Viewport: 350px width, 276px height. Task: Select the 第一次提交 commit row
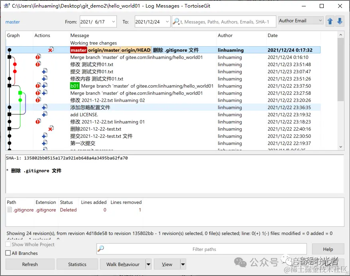point(163,143)
